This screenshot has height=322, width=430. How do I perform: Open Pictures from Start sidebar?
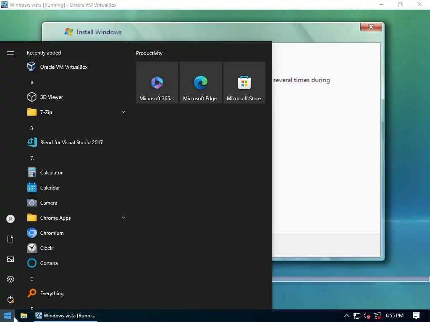point(10,259)
